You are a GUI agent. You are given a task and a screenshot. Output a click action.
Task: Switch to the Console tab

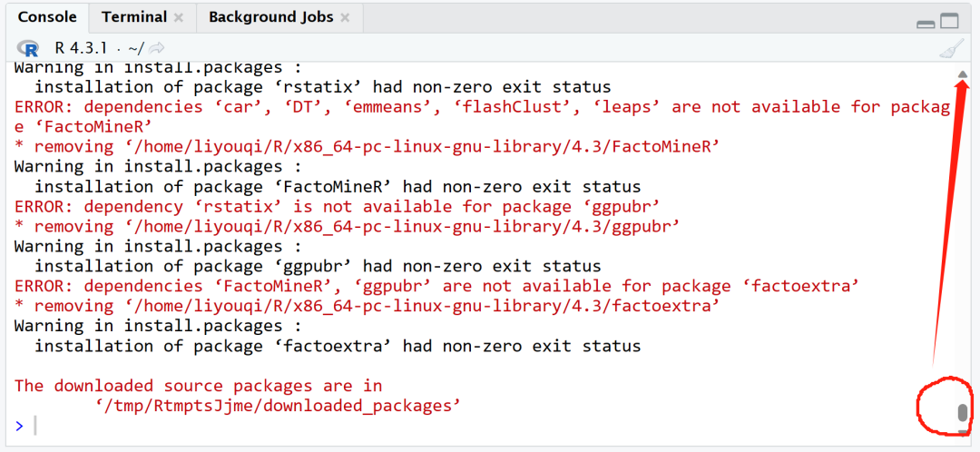coord(46,17)
